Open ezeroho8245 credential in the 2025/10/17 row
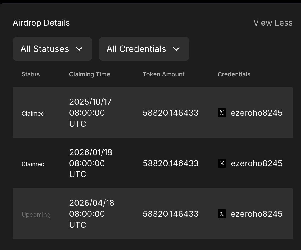Screen dimensions: 301x250 [x=257, y=113]
